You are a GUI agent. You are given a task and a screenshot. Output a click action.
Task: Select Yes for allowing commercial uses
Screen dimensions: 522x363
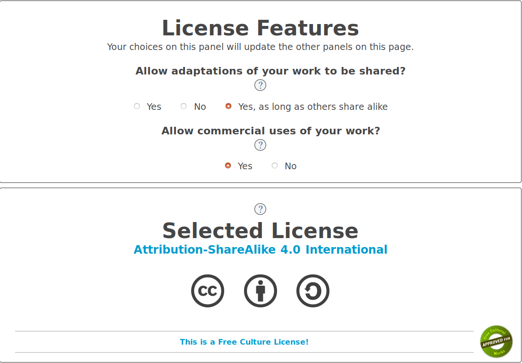(228, 165)
